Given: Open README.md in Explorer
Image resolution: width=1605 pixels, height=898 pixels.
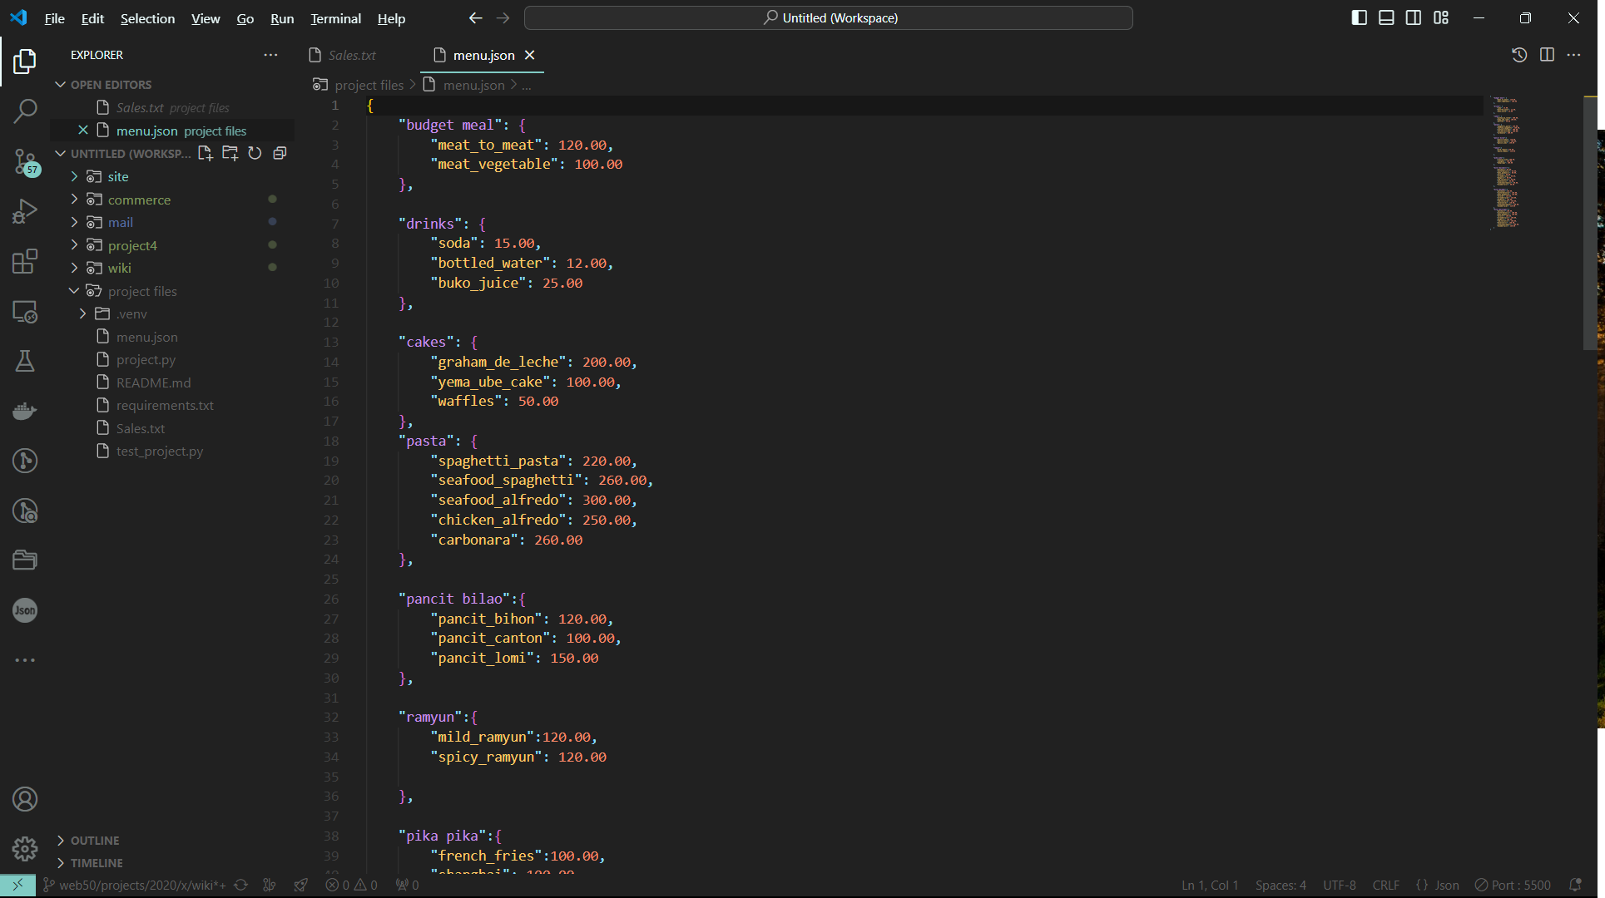Looking at the screenshot, I should click(x=153, y=382).
